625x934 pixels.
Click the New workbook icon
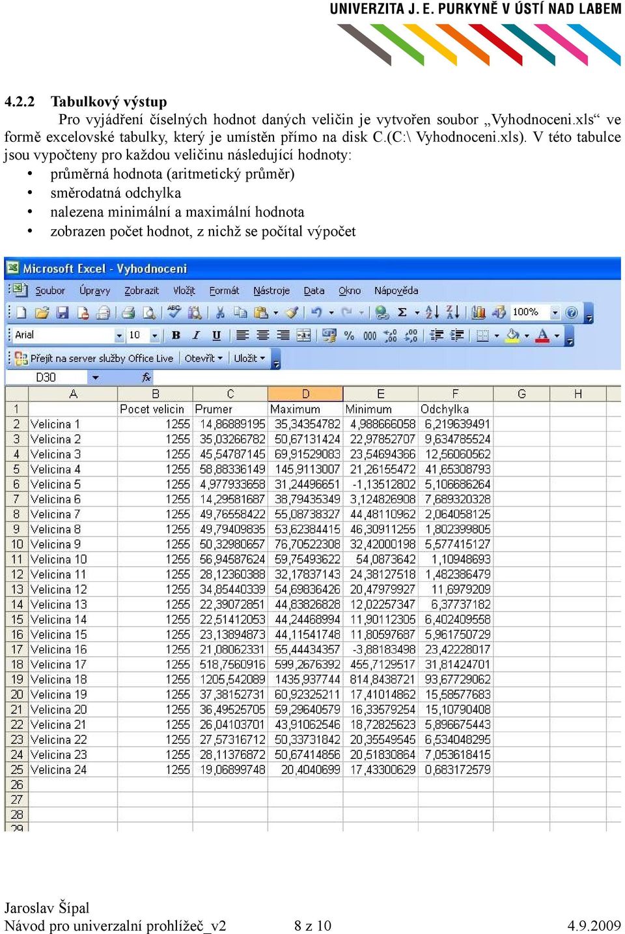[21, 313]
